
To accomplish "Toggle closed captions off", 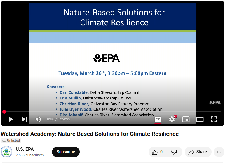I will pos(158,119).
